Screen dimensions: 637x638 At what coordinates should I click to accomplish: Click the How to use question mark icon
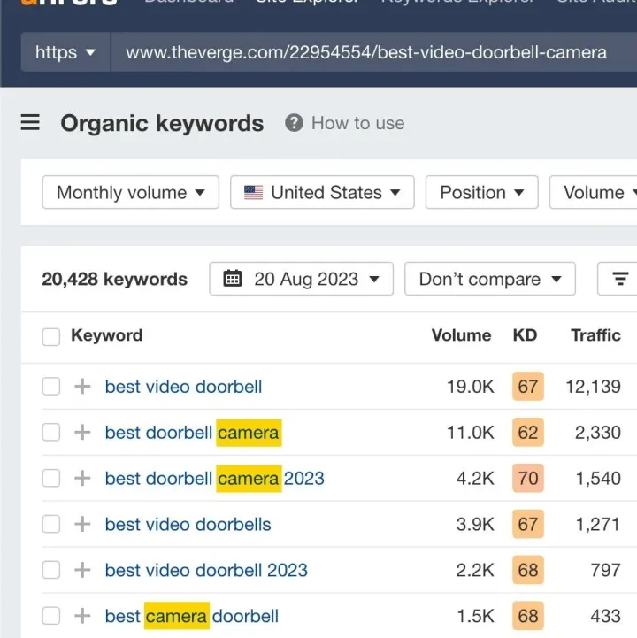(294, 123)
